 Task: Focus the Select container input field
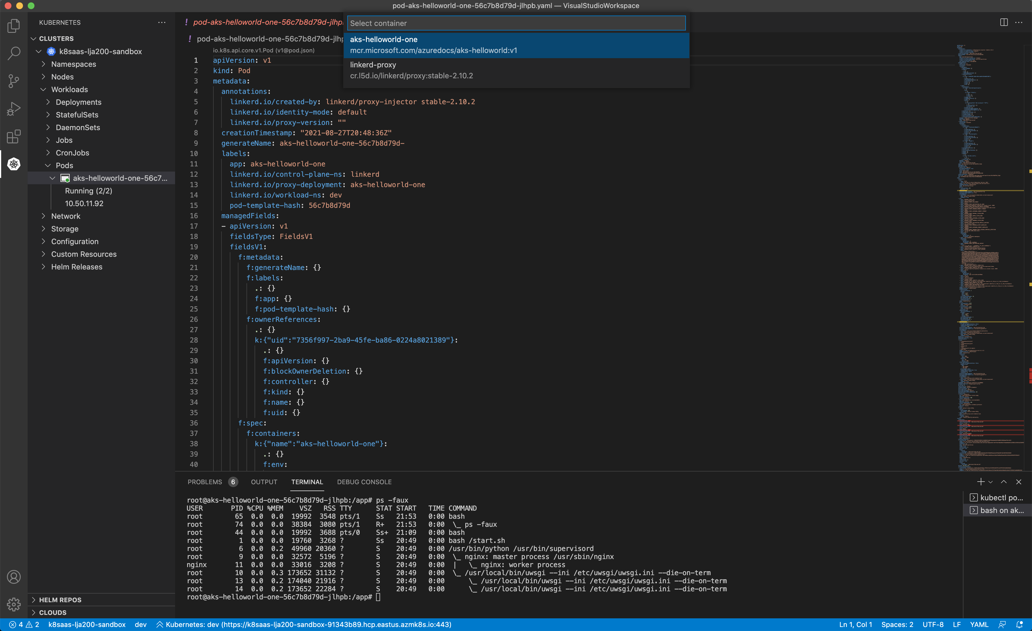click(516, 23)
